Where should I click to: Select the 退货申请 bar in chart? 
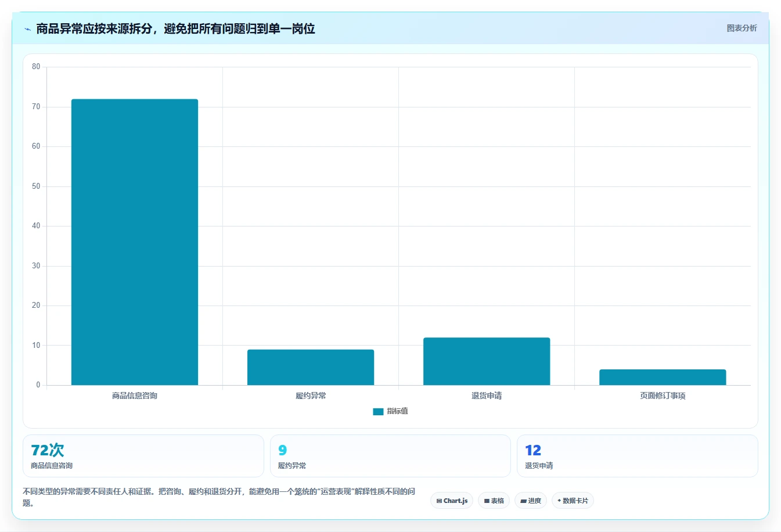[x=487, y=361]
